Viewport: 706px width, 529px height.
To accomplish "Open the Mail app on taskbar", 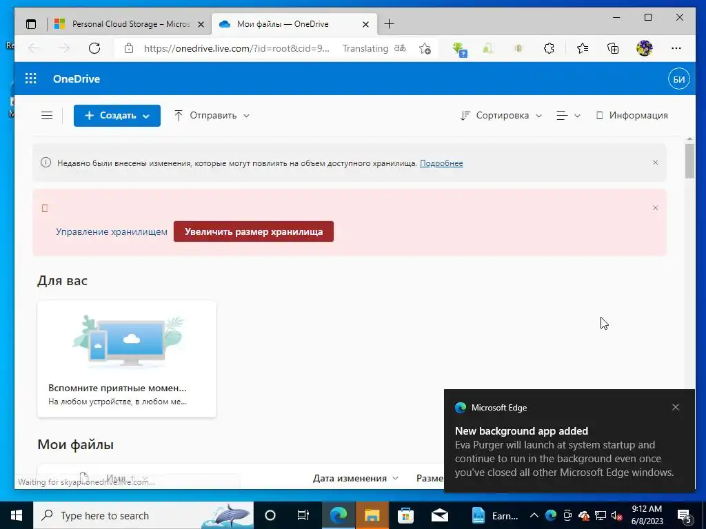I will pyautogui.click(x=439, y=515).
